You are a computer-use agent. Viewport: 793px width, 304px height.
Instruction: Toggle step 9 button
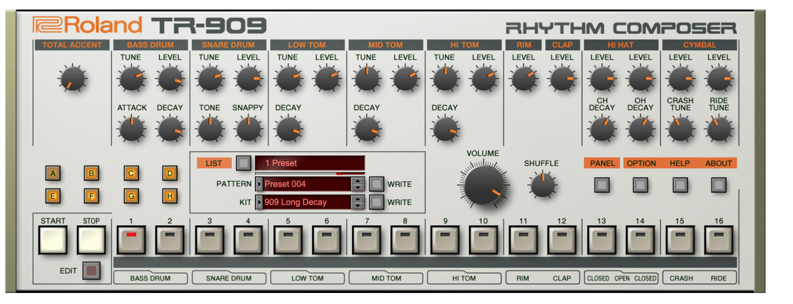click(x=445, y=240)
